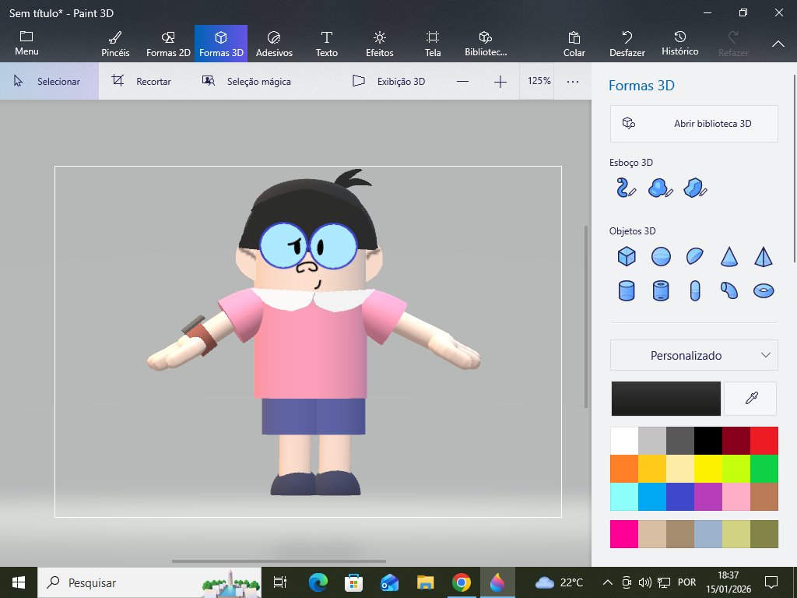Zoom in with the plus button
Viewport: 797px width, 598px height.
(x=500, y=81)
